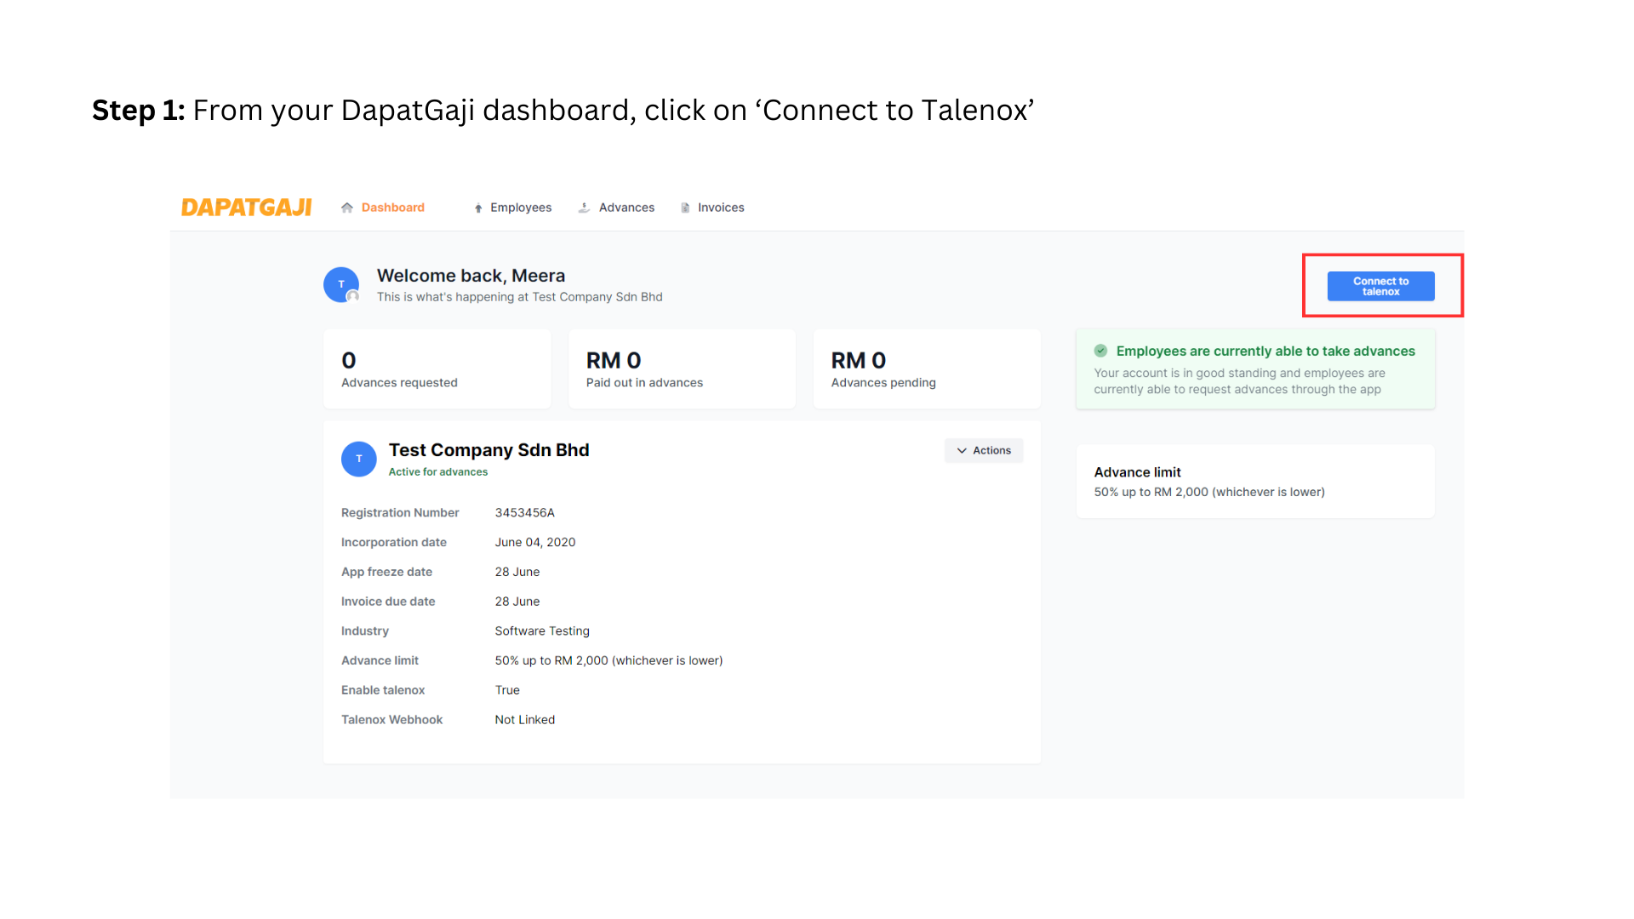Click the Advance limit side card
This screenshot has height=919, width=1634.
coord(1255,482)
